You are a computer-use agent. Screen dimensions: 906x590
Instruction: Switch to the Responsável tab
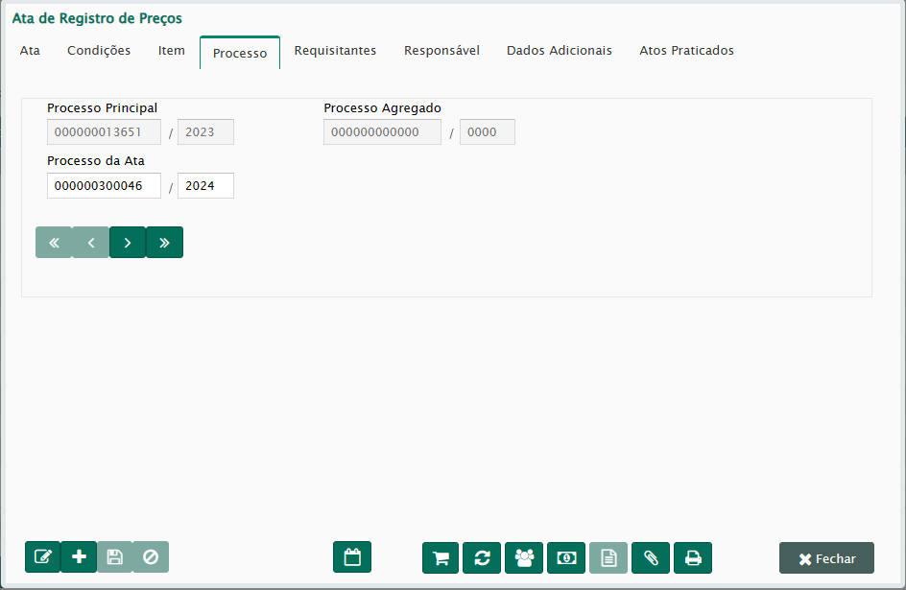tap(441, 51)
